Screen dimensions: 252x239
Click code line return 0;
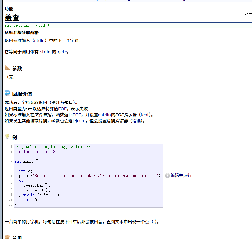[x=29, y=200]
